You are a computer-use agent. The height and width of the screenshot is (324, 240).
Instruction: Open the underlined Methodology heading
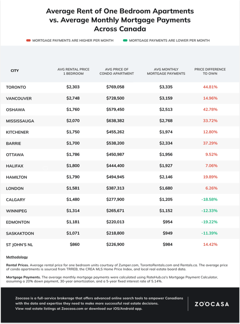coord(17,257)
